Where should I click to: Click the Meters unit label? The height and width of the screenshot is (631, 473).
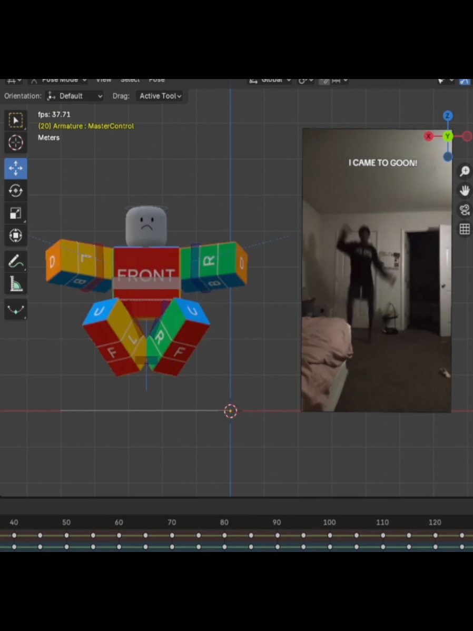click(48, 137)
